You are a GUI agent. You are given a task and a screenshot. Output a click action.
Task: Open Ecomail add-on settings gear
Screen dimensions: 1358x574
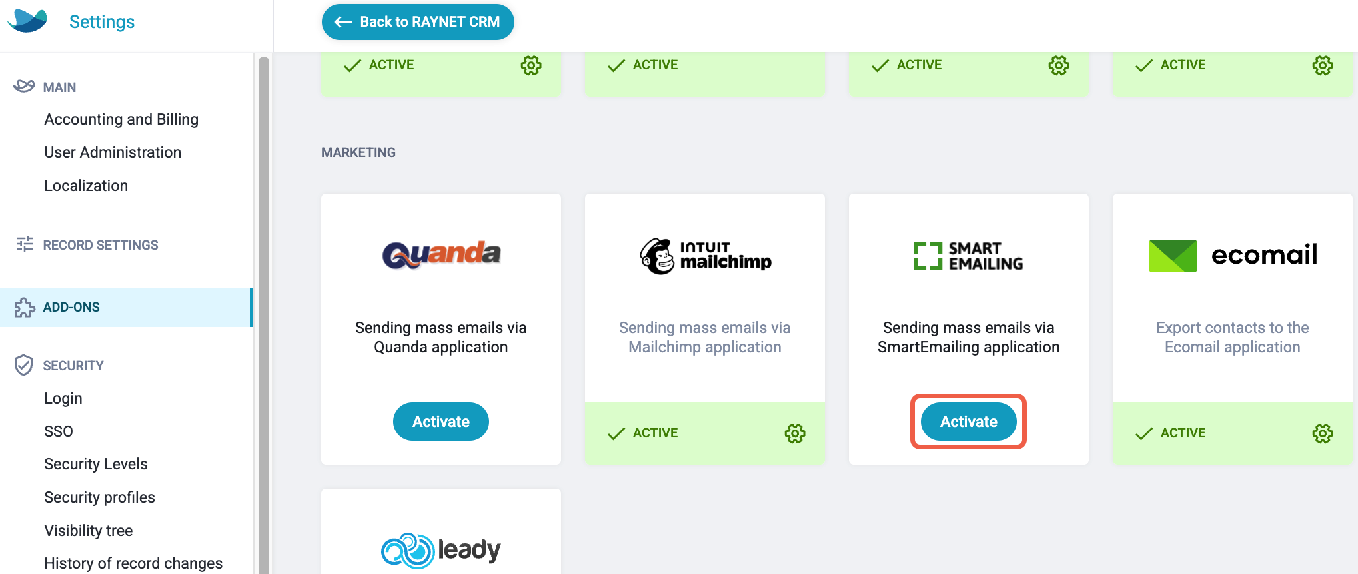tap(1322, 433)
